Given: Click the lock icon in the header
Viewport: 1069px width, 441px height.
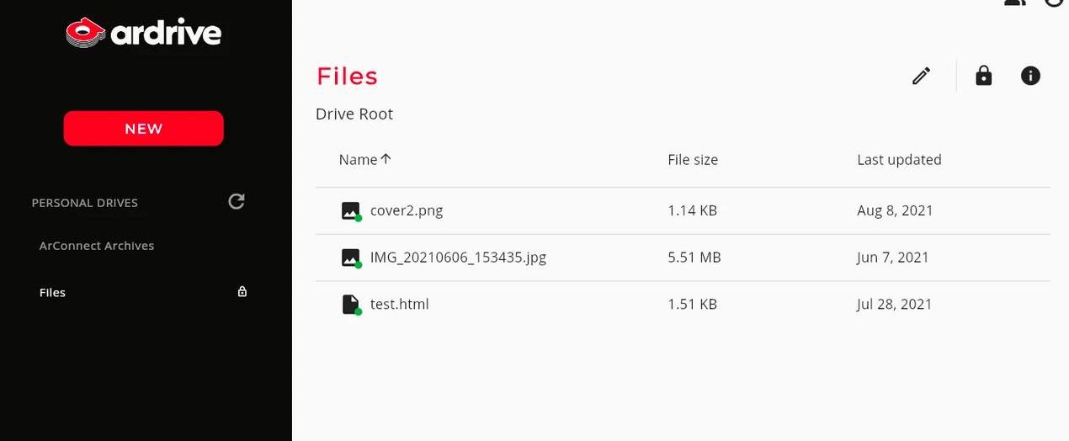Looking at the screenshot, I should (983, 76).
